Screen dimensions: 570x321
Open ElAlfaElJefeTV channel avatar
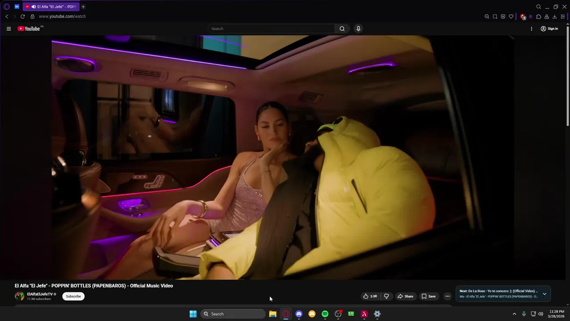pyautogui.click(x=20, y=296)
